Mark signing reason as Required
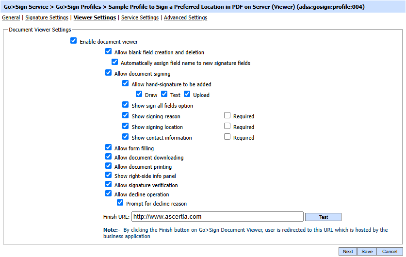Image resolution: width=406 pixels, height=257 pixels. (227, 116)
